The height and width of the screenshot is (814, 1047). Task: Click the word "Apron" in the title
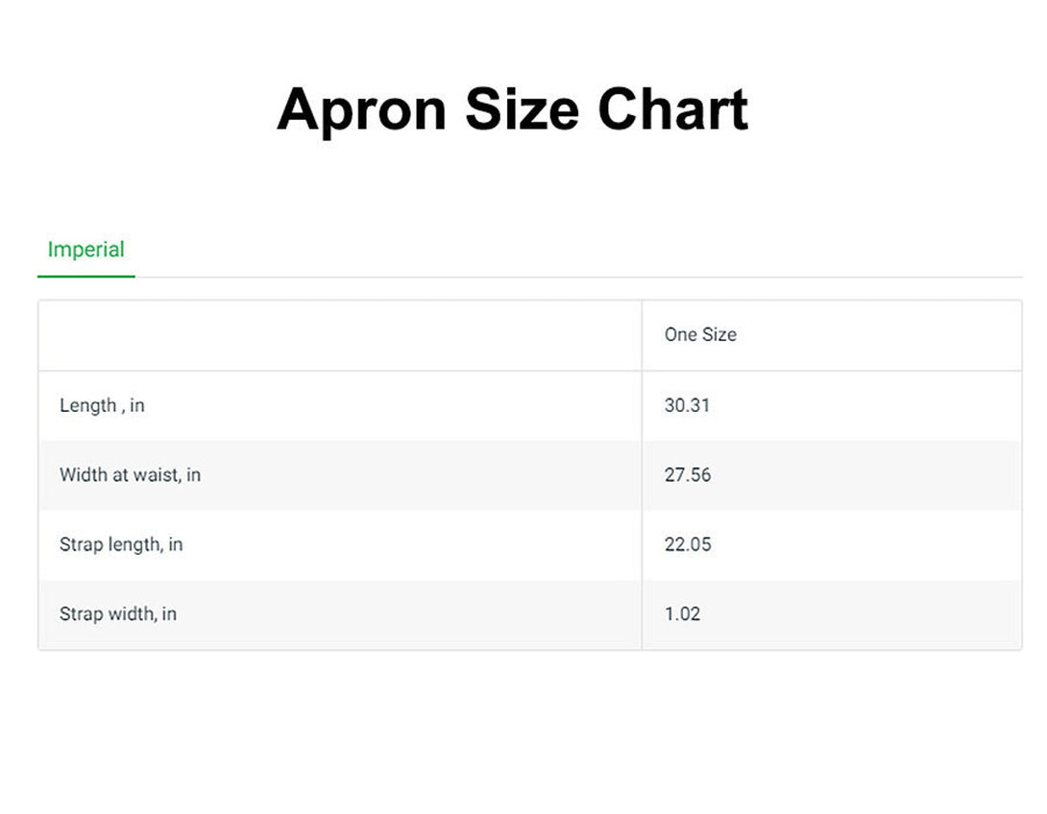pyautogui.click(x=362, y=109)
